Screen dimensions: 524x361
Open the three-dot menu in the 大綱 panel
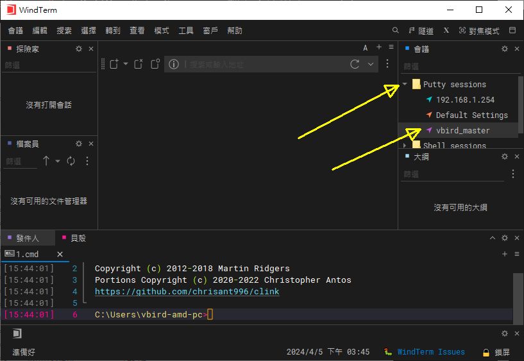click(x=512, y=174)
